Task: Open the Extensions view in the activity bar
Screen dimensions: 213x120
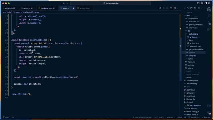Action: pyautogui.click(x=209, y=29)
